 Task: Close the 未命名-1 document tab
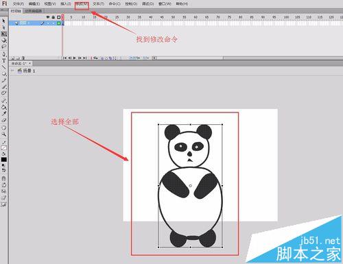click(30, 63)
